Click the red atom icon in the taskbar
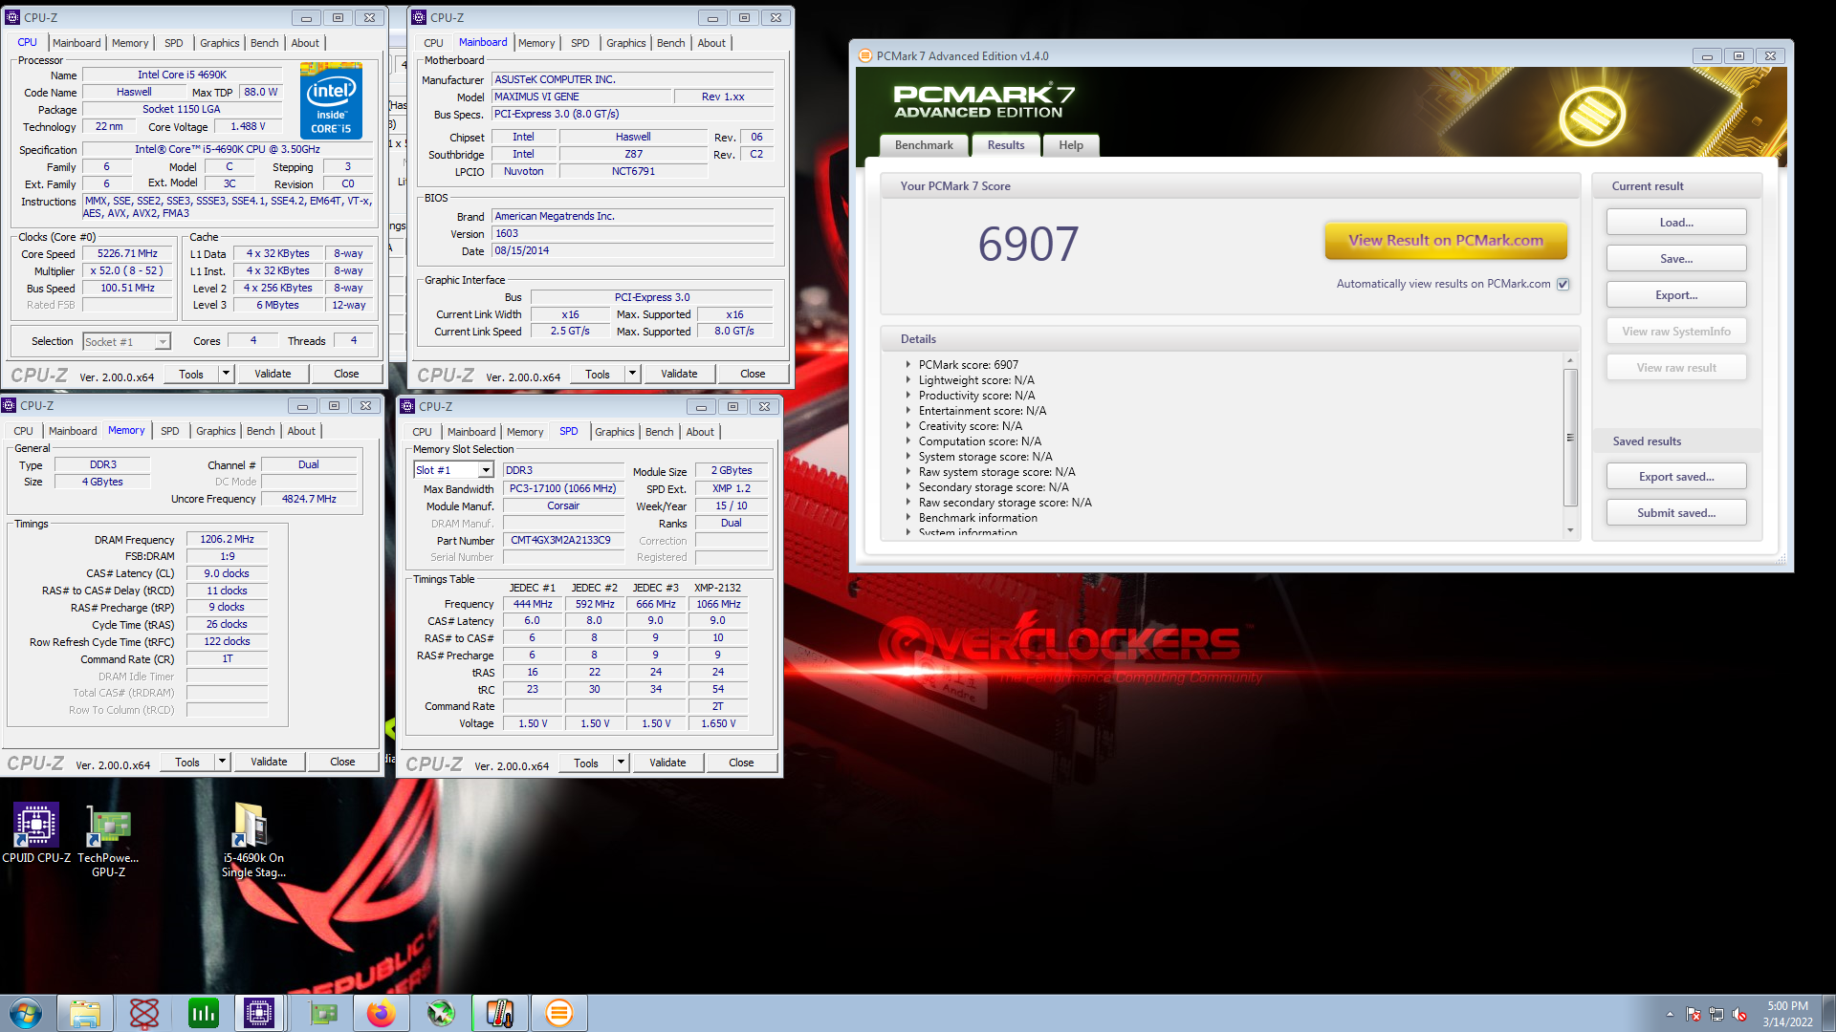 (144, 1013)
